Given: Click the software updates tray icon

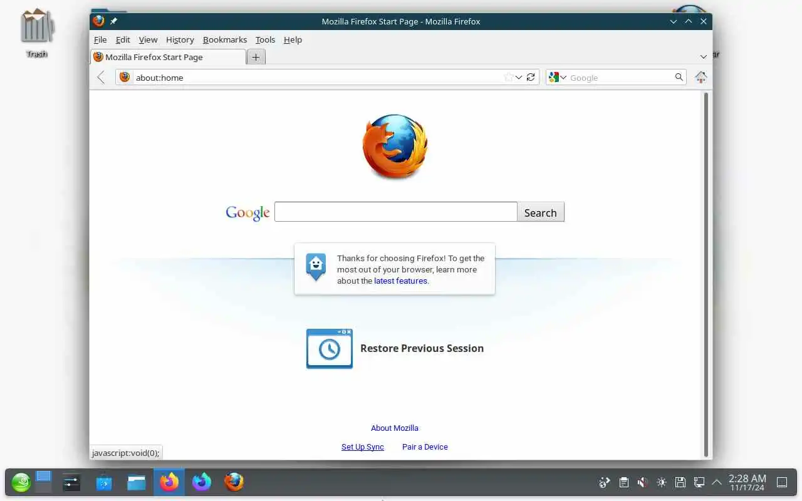Looking at the screenshot, I should (x=605, y=482).
